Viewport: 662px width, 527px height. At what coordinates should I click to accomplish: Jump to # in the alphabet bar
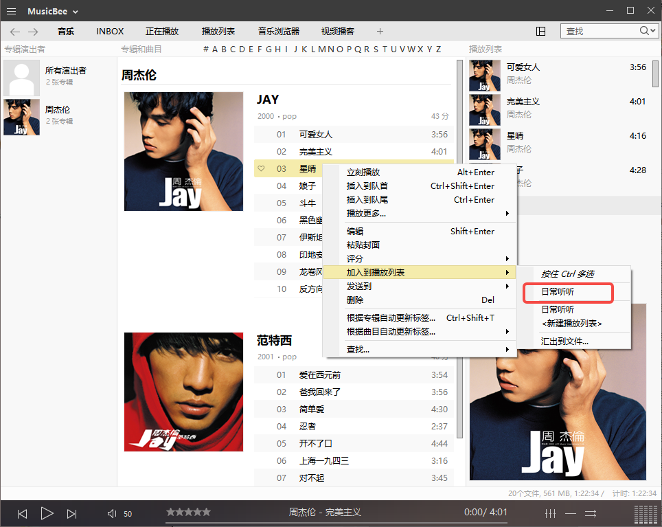(205, 49)
